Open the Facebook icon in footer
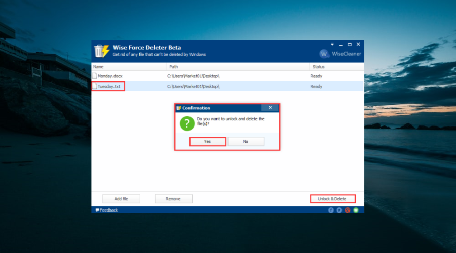The height and width of the screenshot is (253, 456). coord(331,210)
